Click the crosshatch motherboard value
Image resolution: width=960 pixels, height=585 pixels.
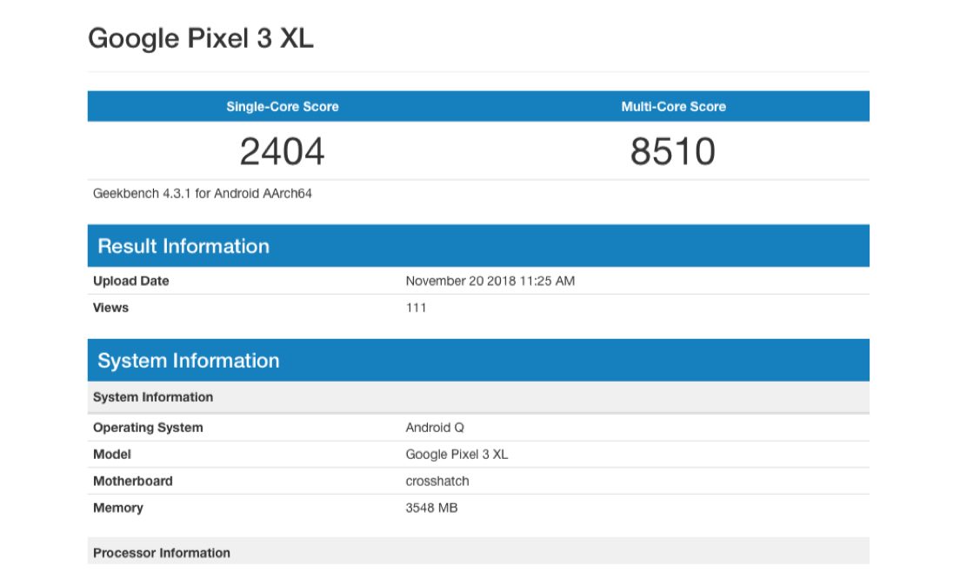pyautogui.click(x=437, y=482)
